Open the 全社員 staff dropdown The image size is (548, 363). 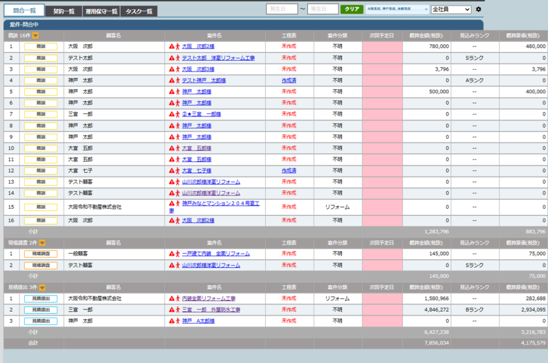tap(451, 9)
